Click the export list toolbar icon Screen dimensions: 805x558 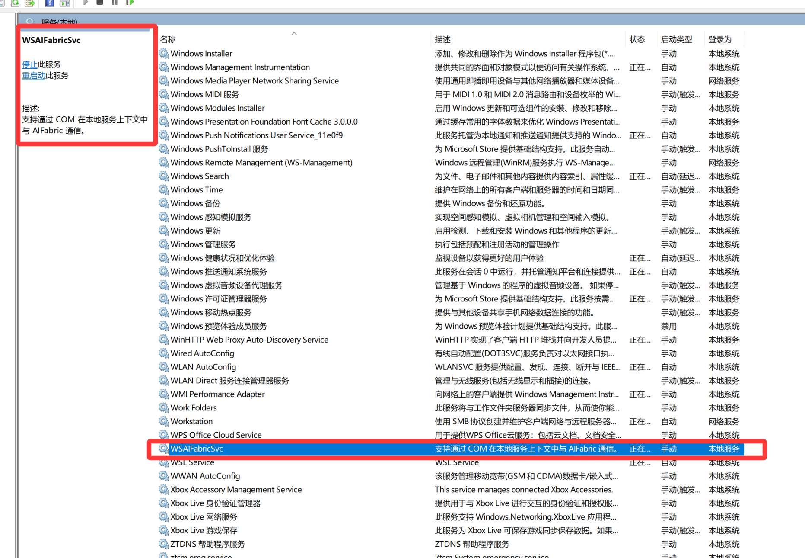[30, 2]
